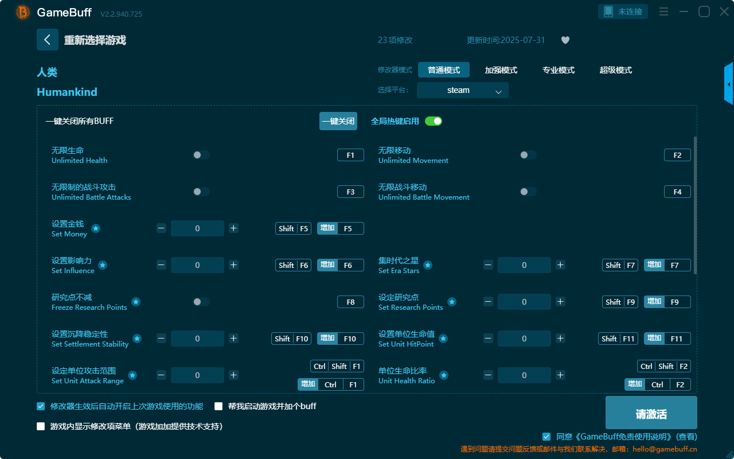This screenshot has width=734, height=459.
Task: Switch to 加强模式 tab
Action: click(x=501, y=70)
